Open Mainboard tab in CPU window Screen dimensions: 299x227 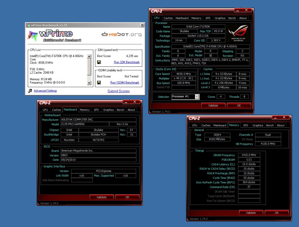(x=182, y=18)
